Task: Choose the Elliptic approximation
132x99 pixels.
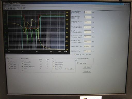Action: click(x=23, y=69)
